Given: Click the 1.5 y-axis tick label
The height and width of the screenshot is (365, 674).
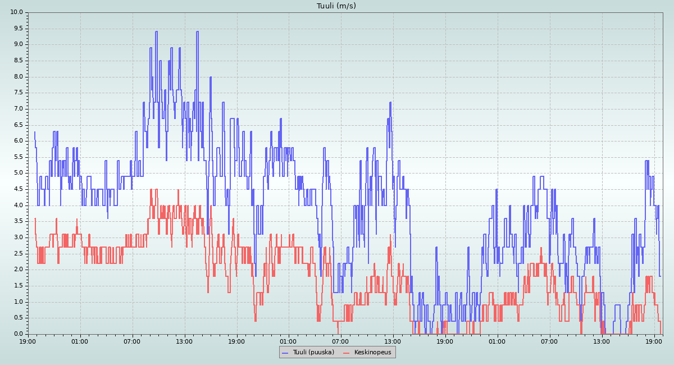Looking at the screenshot, I should click(18, 286).
